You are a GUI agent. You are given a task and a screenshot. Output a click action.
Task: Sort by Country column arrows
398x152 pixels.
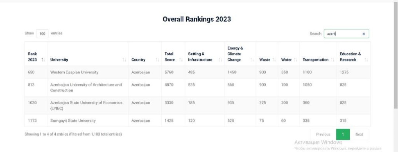[157, 60]
